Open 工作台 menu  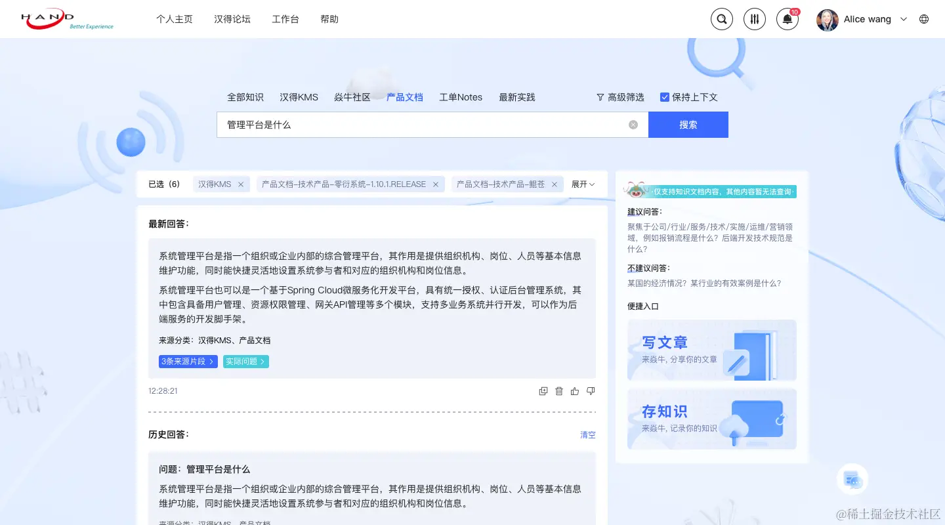285,19
